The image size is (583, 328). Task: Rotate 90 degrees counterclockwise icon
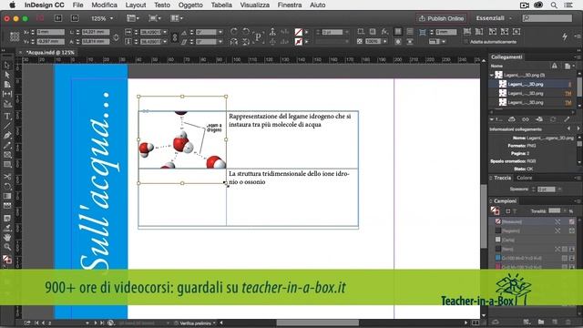tap(246, 32)
